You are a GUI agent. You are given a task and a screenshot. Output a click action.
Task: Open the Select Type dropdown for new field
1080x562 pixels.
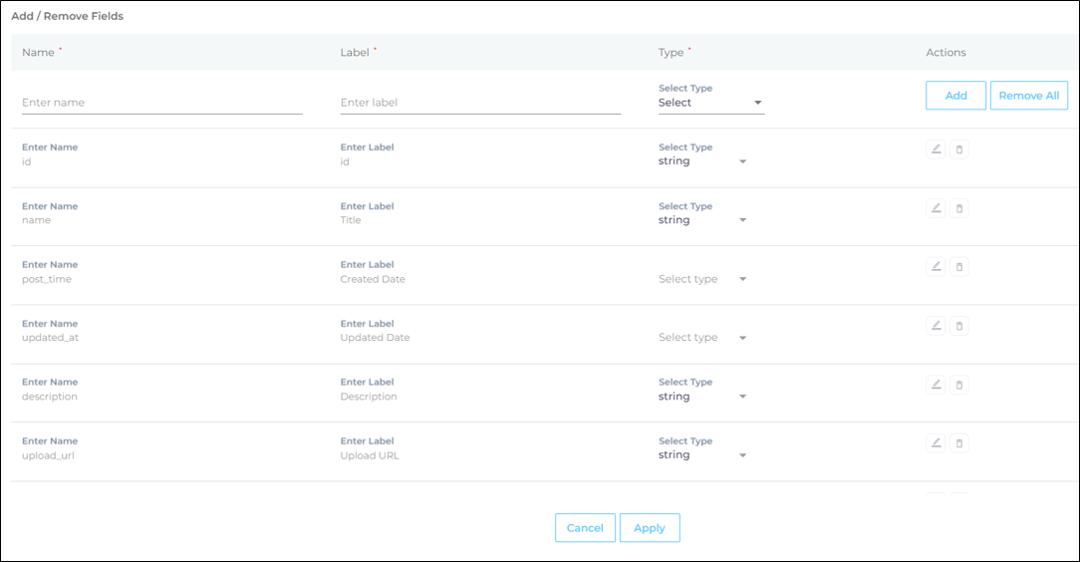pos(710,103)
